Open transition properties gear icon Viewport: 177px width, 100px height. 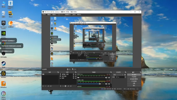(125, 75)
